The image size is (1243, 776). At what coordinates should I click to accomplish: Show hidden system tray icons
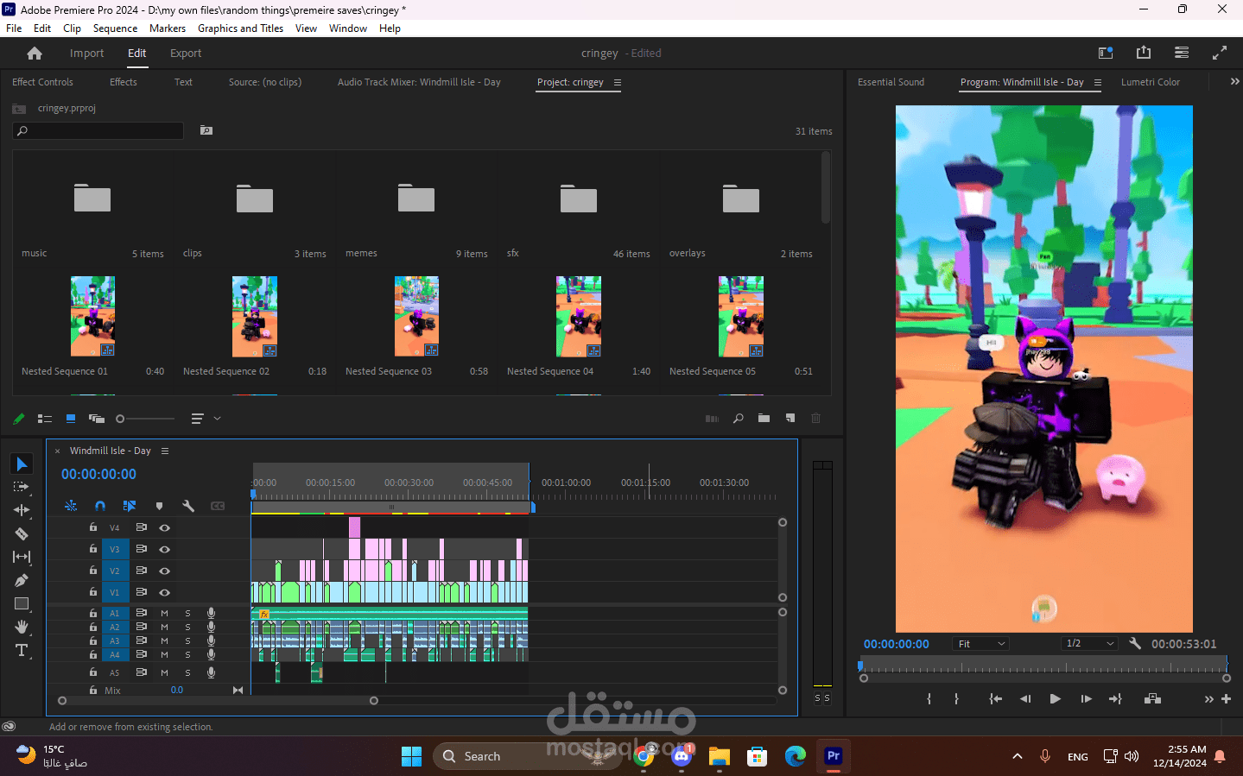(1018, 756)
